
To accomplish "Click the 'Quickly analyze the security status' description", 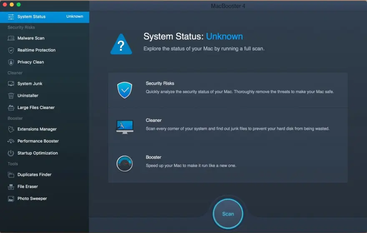I will tap(240, 92).
